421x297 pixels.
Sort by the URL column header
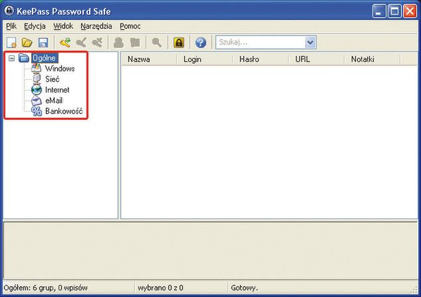[317, 59]
